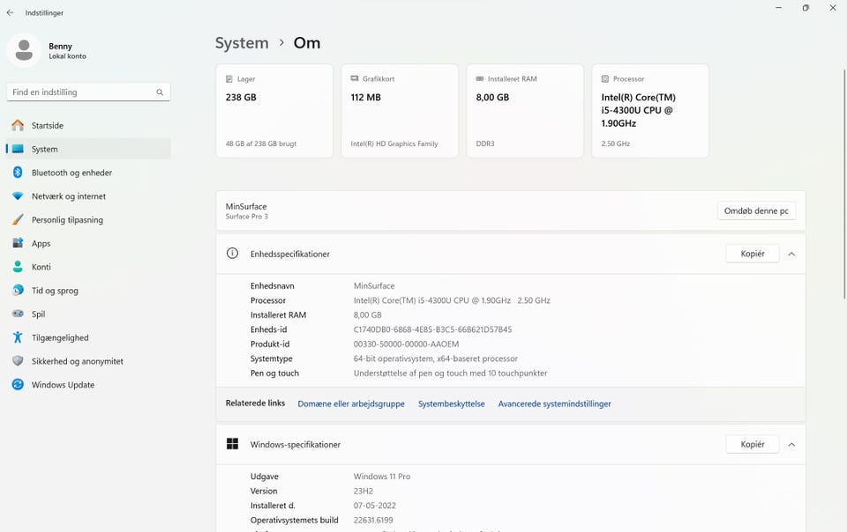Copy device specs with Kopiér button
Image resolution: width=847 pixels, height=532 pixels.
click(x=752, y=254)
